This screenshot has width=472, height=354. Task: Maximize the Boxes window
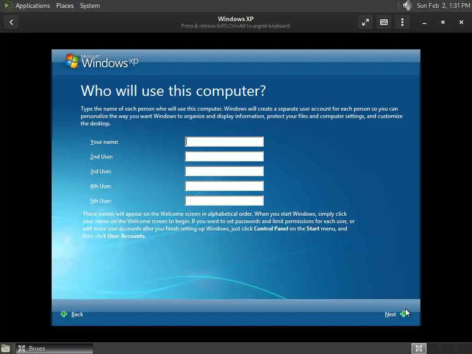pyautogui.click(x=443, y=22)
